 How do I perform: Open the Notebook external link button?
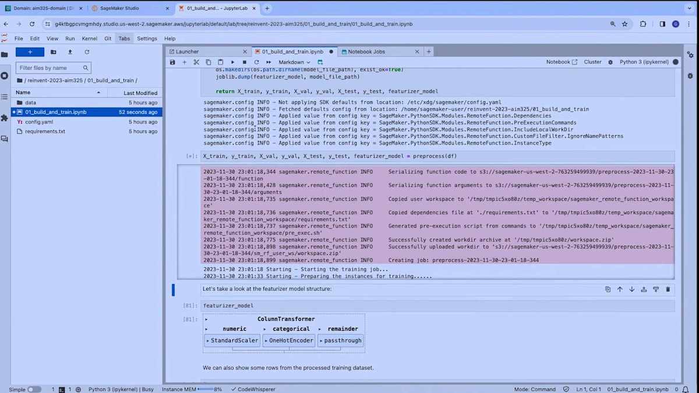tap(562, 62)
